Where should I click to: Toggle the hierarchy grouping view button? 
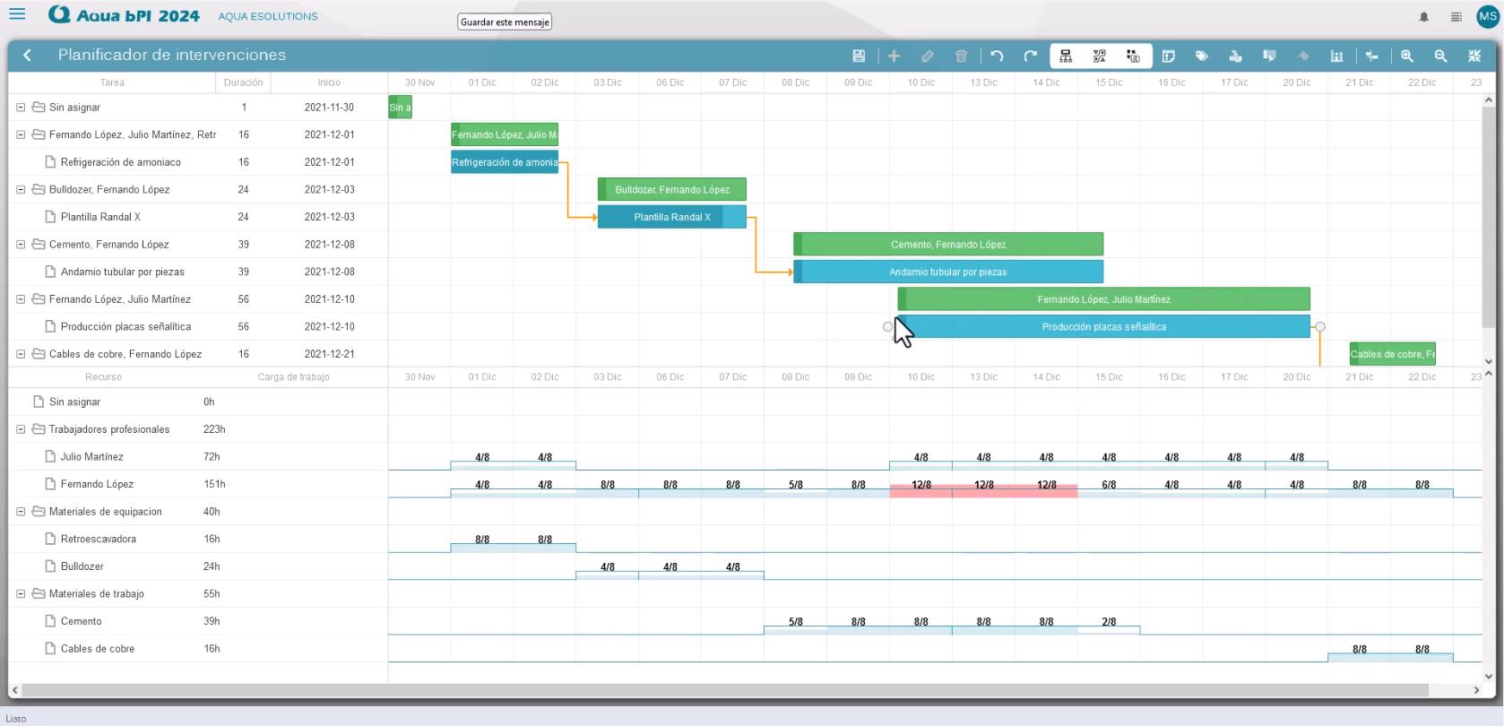point(1066,56)
